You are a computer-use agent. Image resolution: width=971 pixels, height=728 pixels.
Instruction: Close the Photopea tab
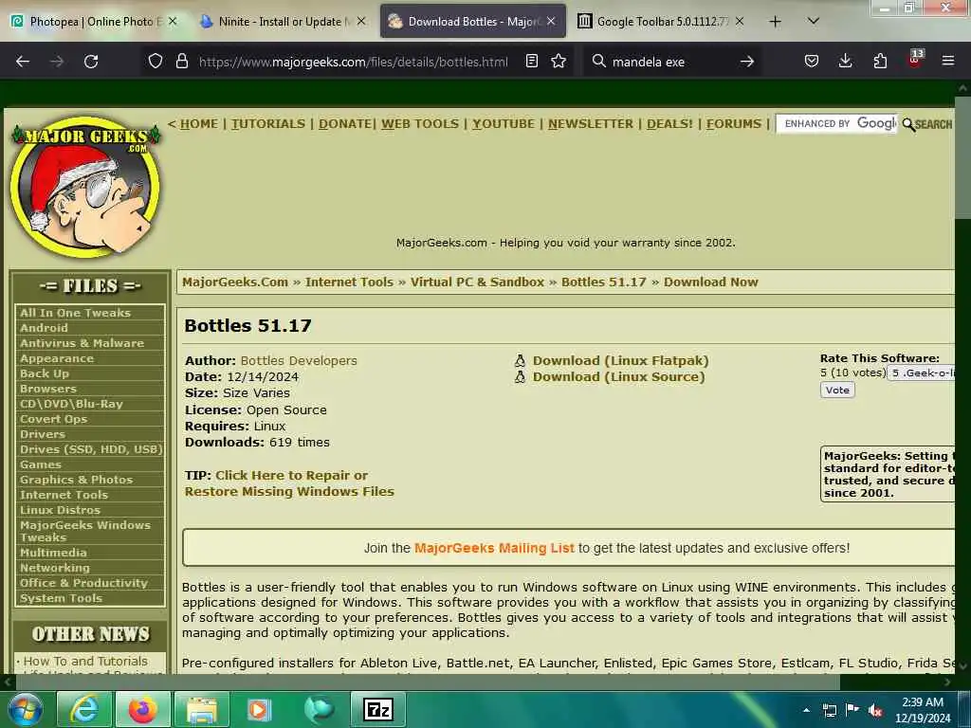coord(173,22)
